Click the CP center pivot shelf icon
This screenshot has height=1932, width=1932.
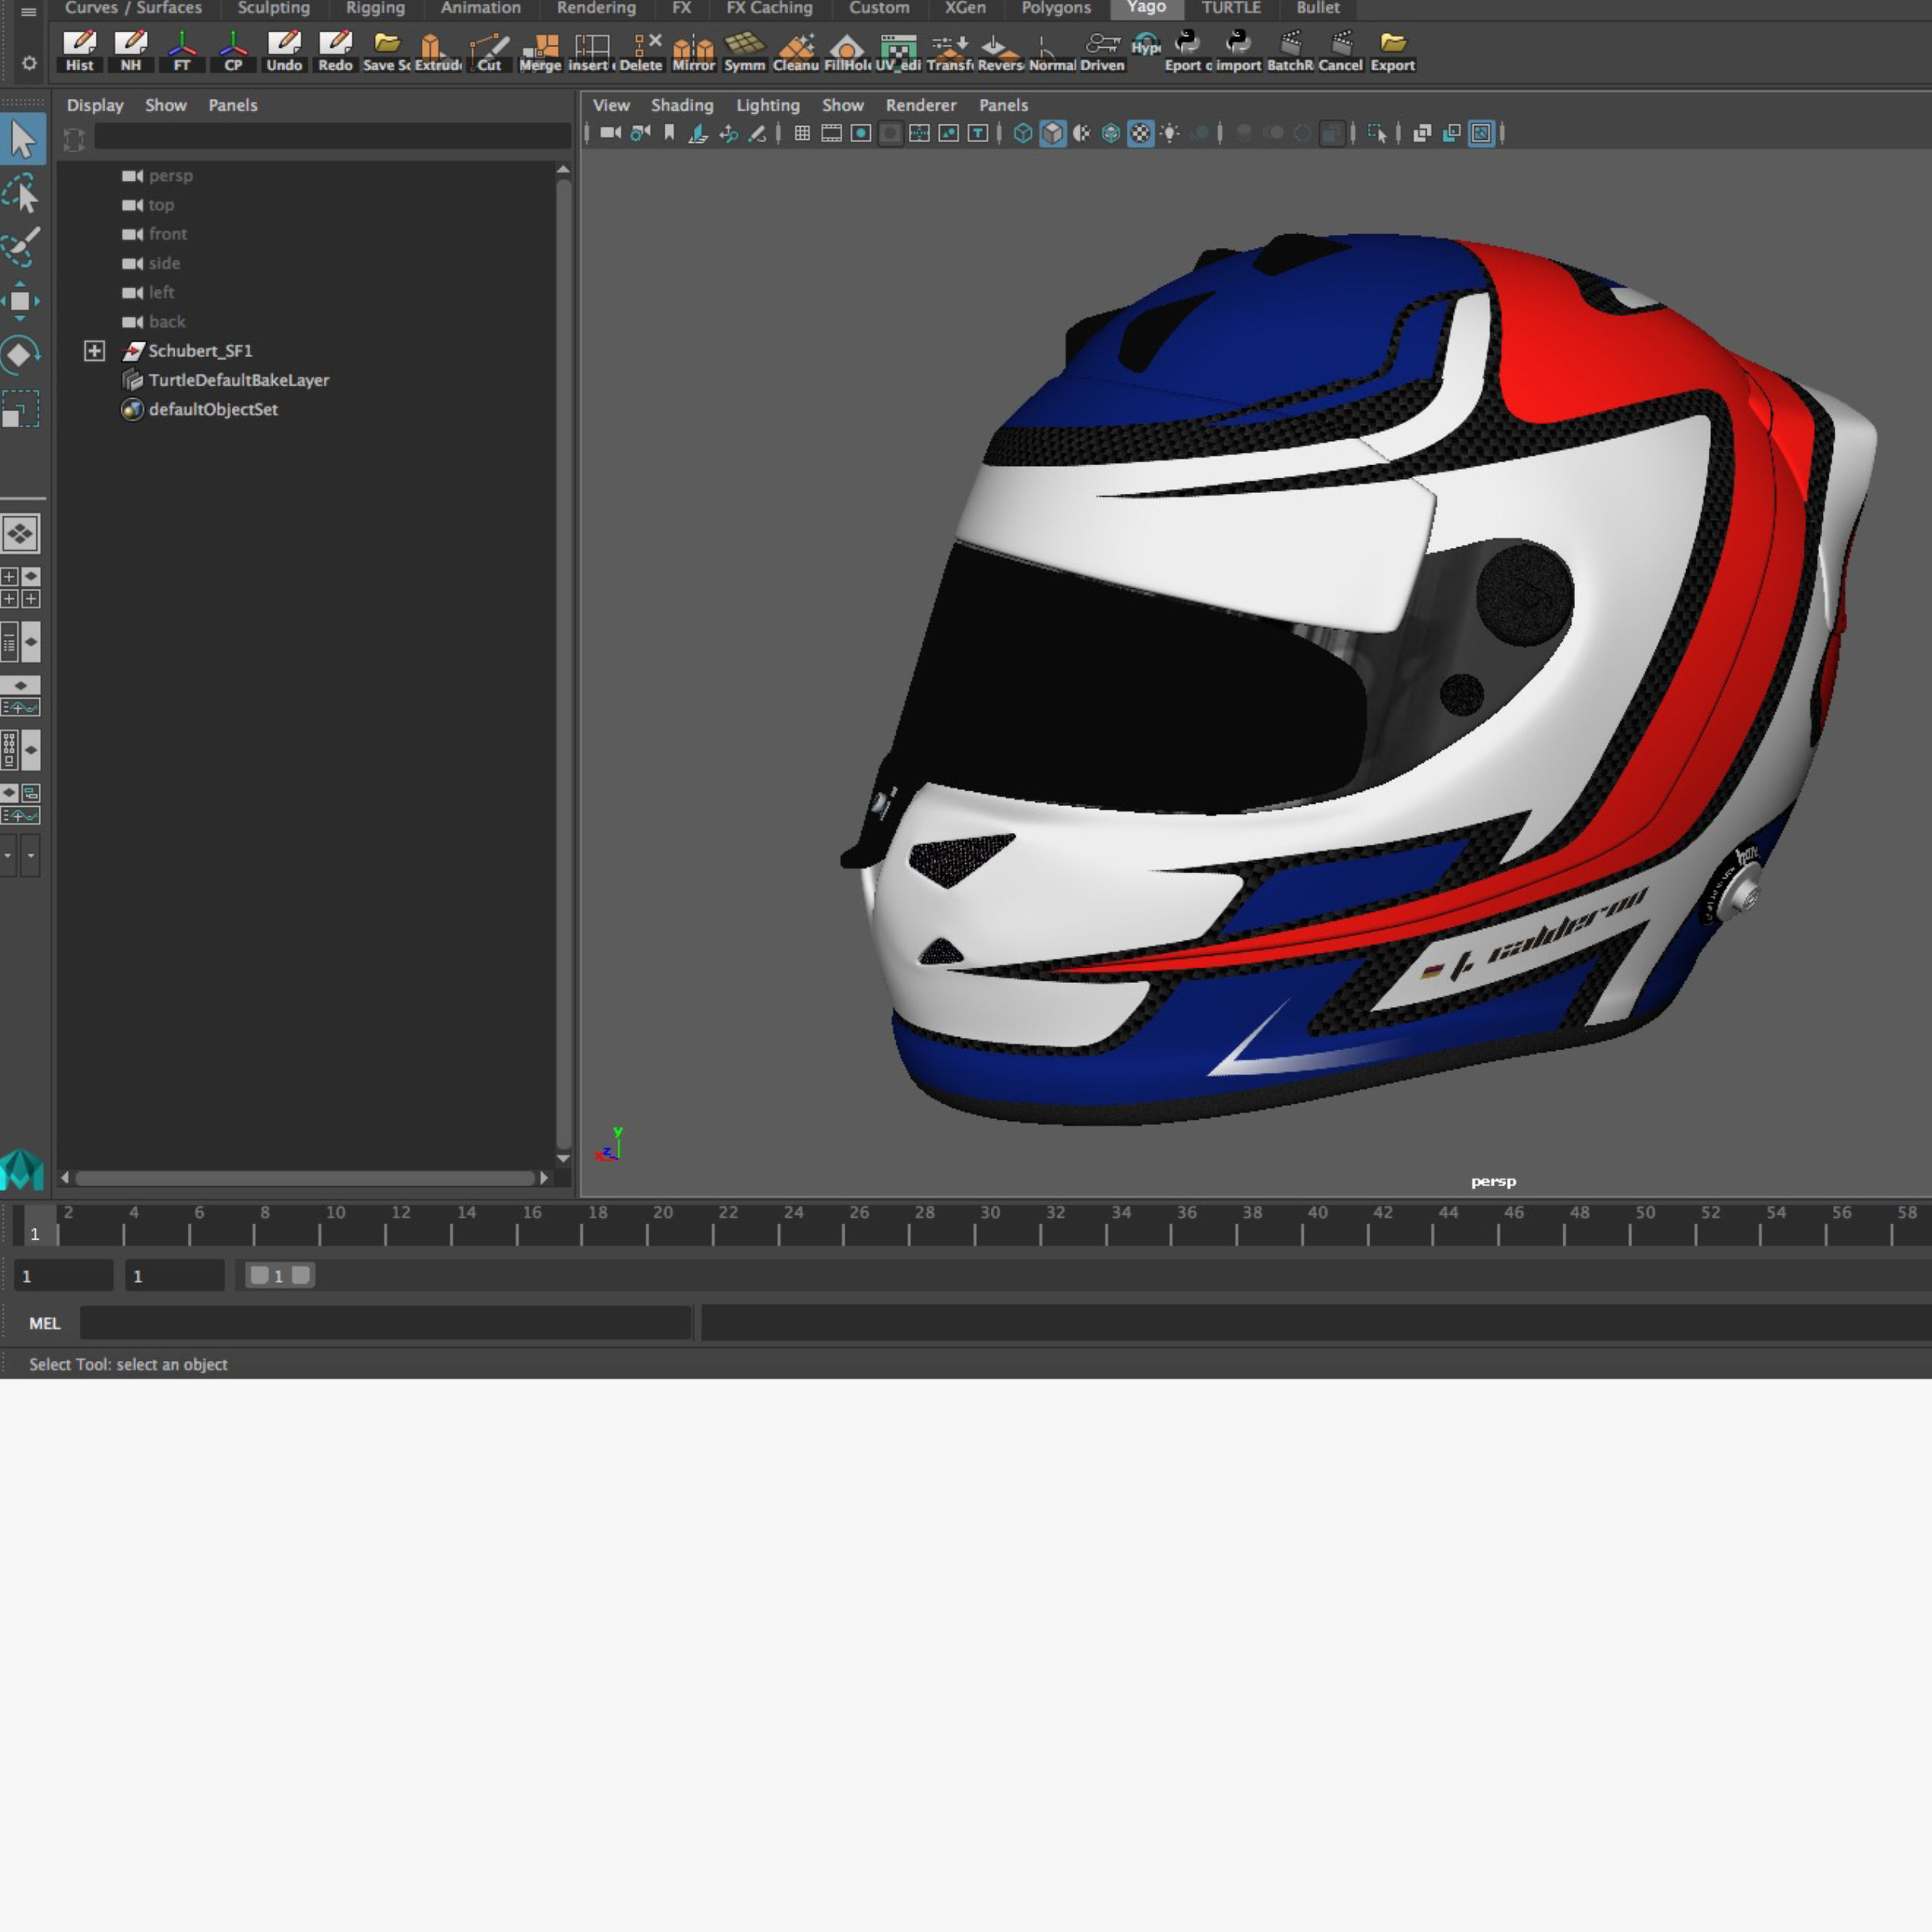(x=233, y=51)
